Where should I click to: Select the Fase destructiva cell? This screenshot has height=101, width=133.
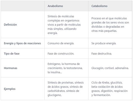[102, 54]
